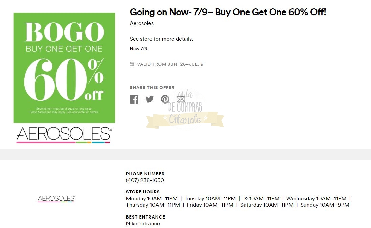
Task: Select the "Nike entrance" text
Action: pos(143,224)
